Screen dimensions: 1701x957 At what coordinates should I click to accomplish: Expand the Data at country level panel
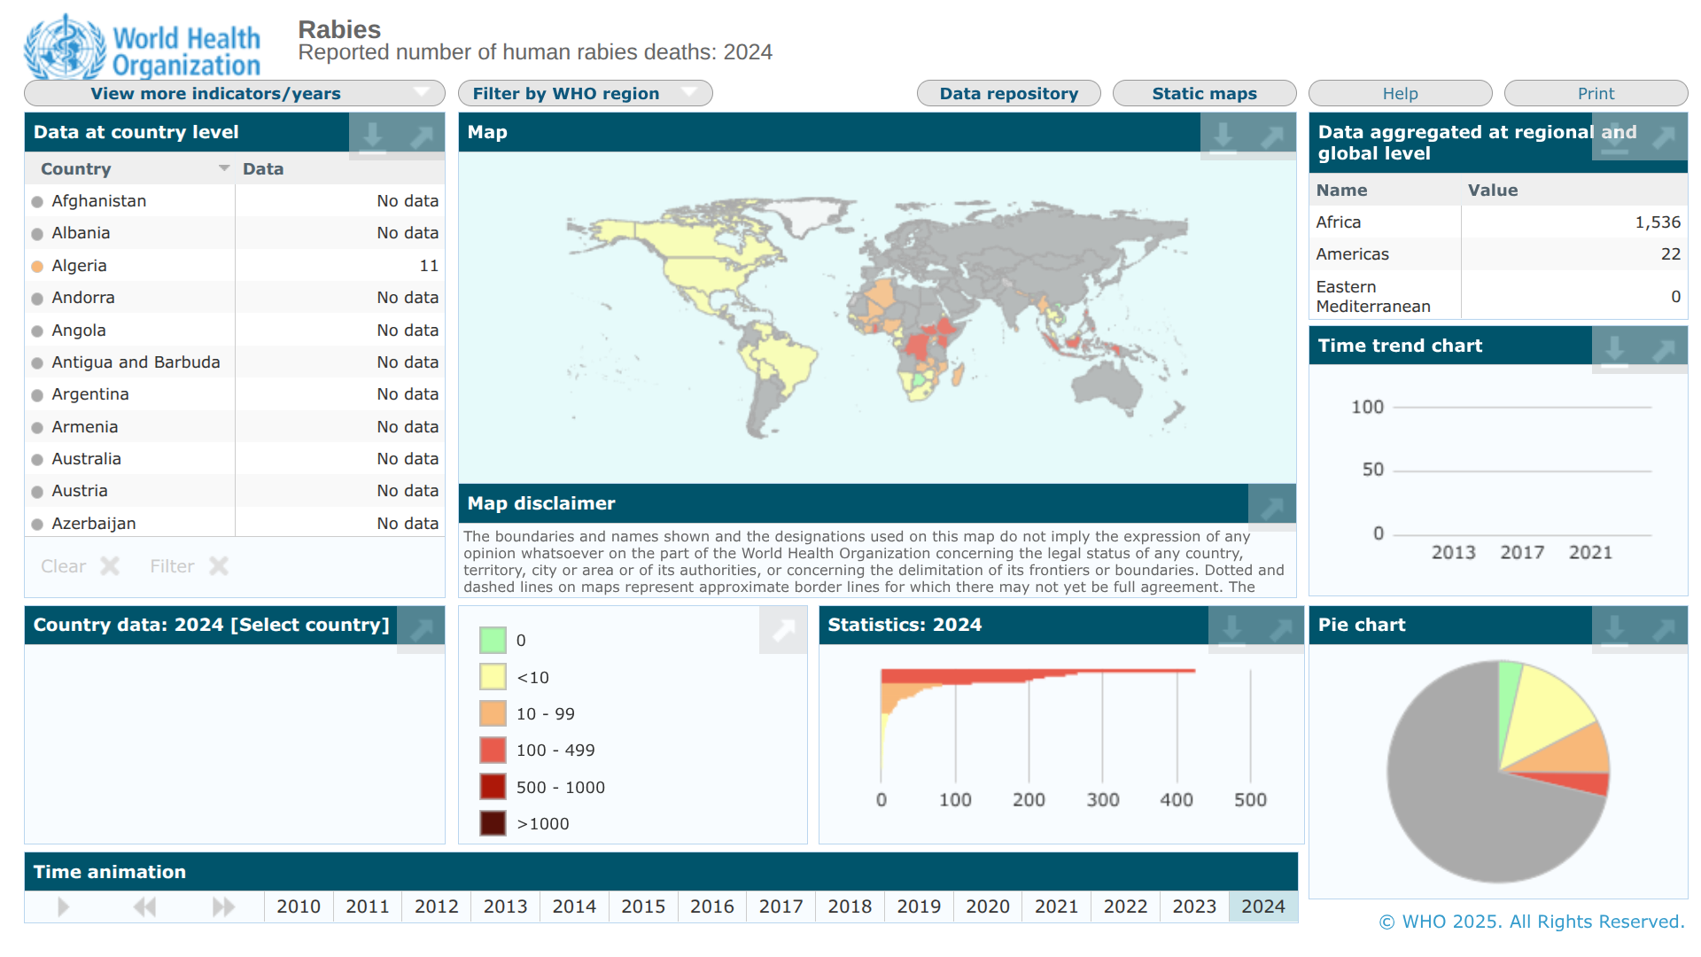(422, 136)
